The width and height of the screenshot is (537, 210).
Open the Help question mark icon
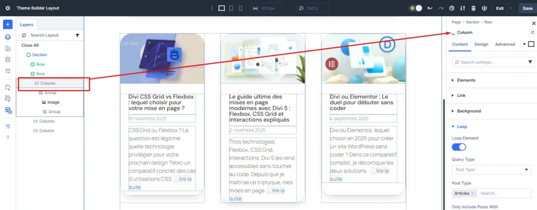point(8,138)
